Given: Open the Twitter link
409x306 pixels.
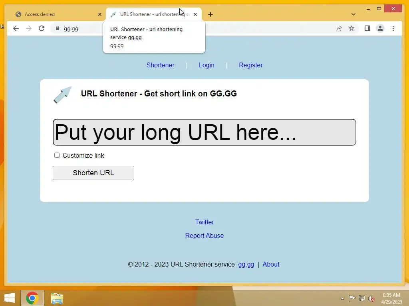Looking at the screenshot, I should (204, 222).
